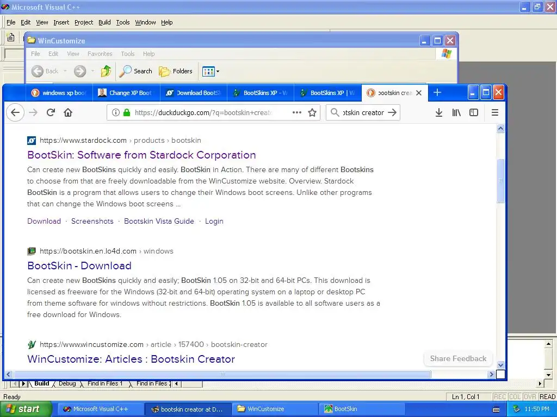Image resolution: width=557 pixels, height=417 pixels.
Task: Select the first BootSkins XP tab
Action: 261,93
